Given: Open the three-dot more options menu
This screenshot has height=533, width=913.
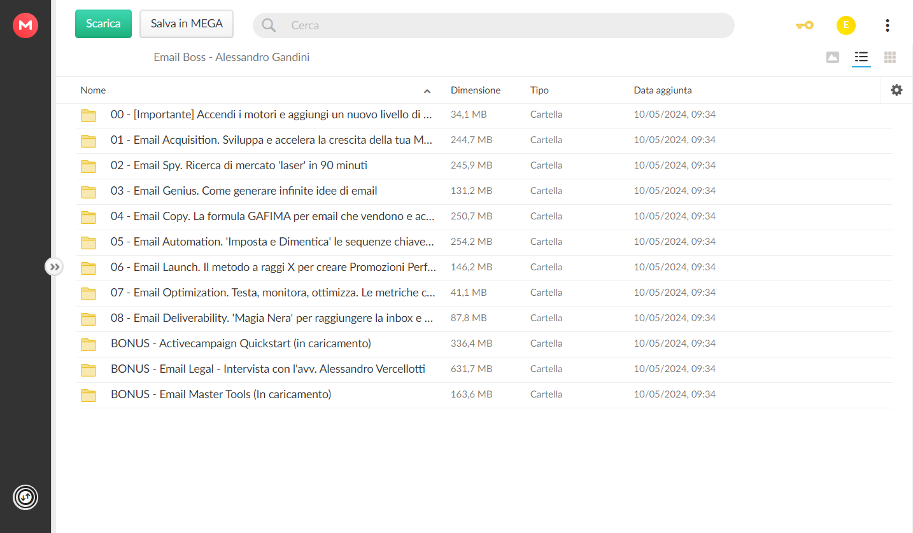Looking at the screenshot, I should click(887, 25).
